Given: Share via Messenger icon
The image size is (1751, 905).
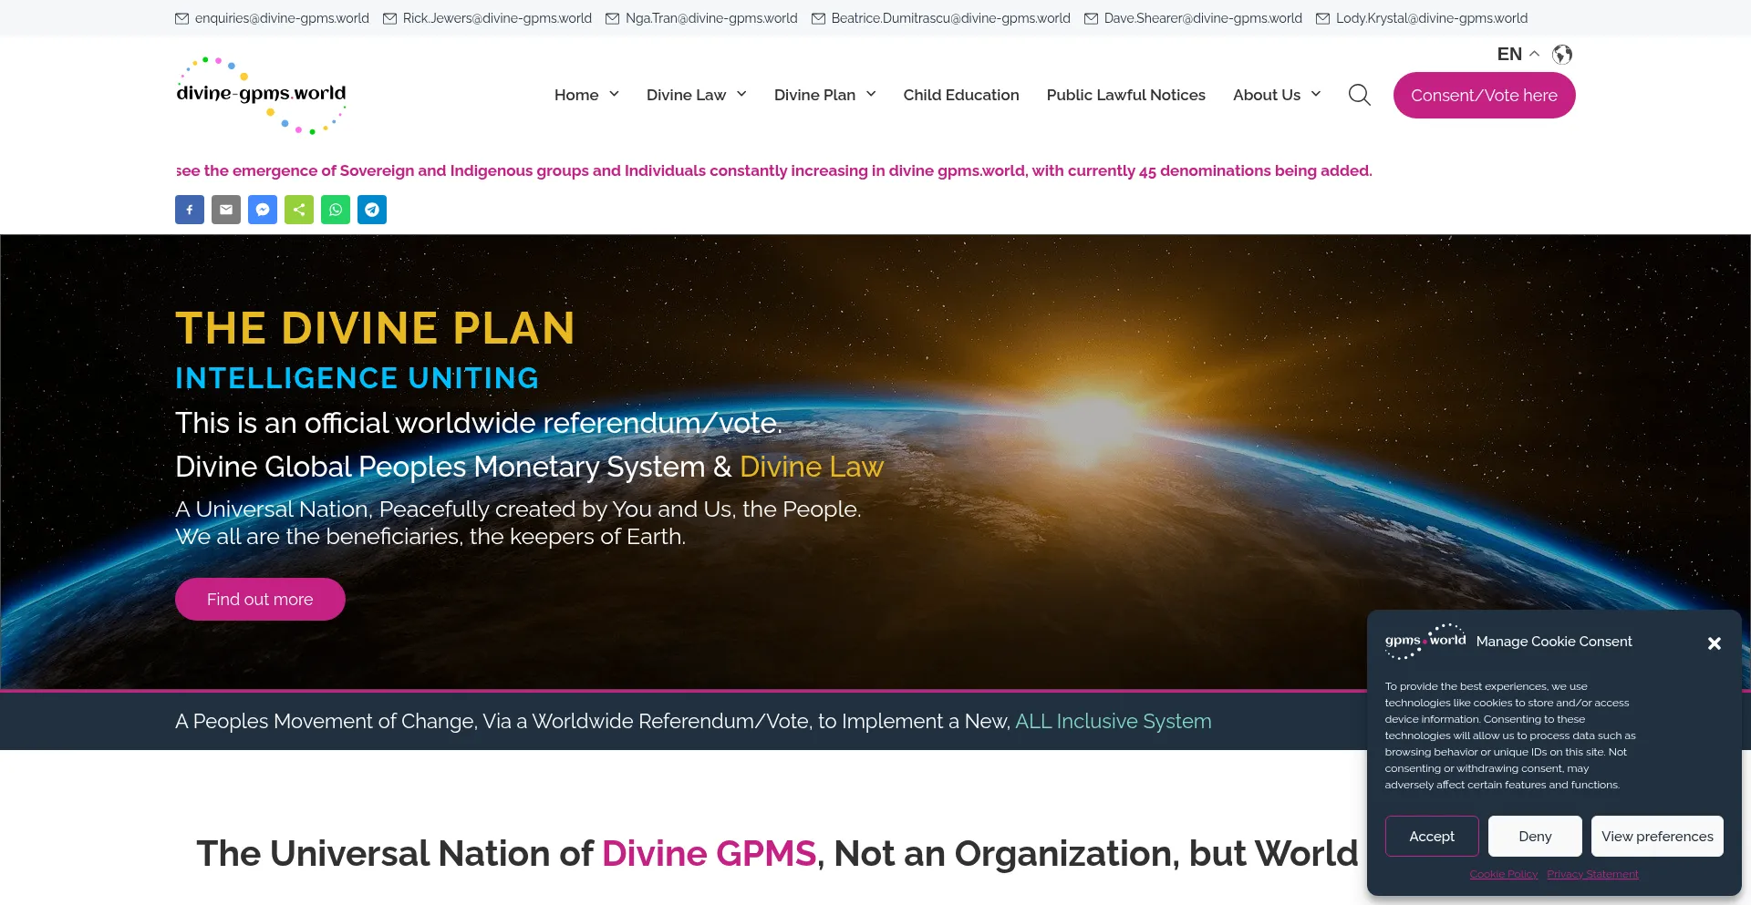Looking at the screenshot, I should point(263,210).
